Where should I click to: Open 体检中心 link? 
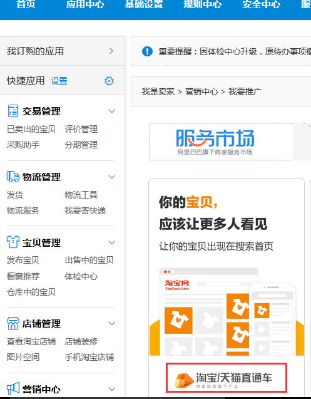(81, 276)
